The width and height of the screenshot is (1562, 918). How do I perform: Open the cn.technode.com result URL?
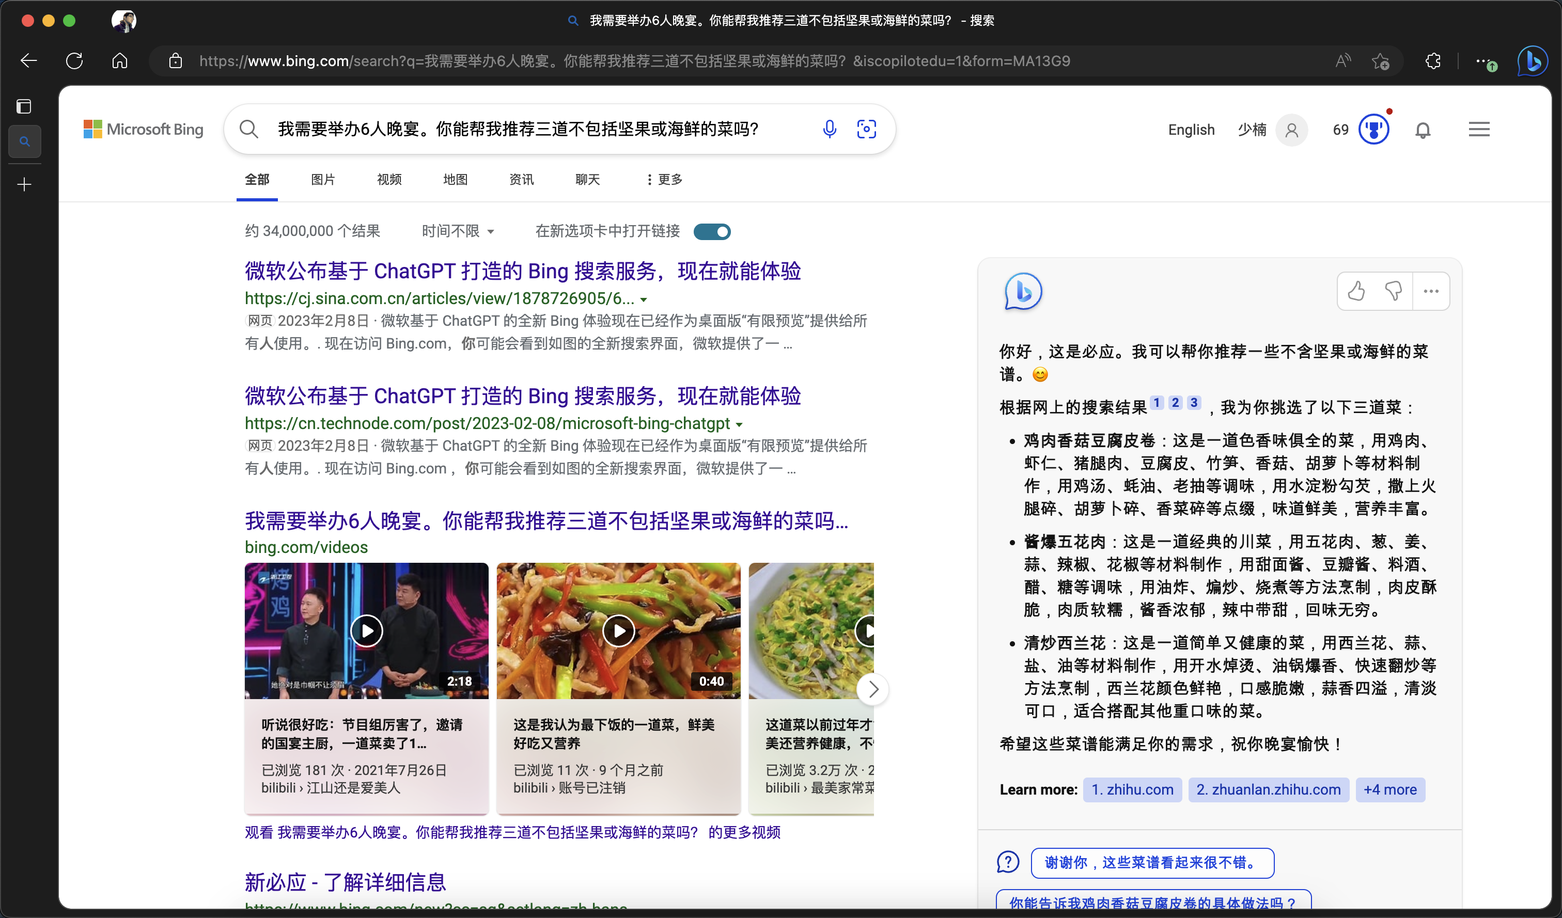pyautogui.click(x=487, y=423)
